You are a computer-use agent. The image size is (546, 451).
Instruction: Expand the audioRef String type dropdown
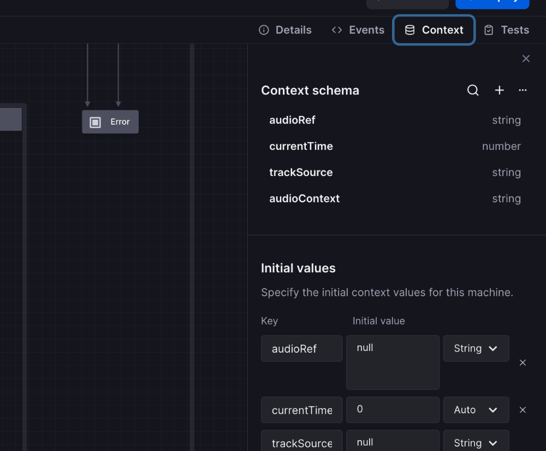476,349
